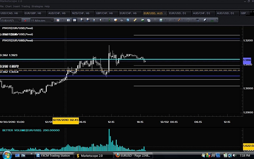This screenshot has width=254, height=159.
Task: Expand the ellipse shape dropdown arrow
Action: coord(193,20)
